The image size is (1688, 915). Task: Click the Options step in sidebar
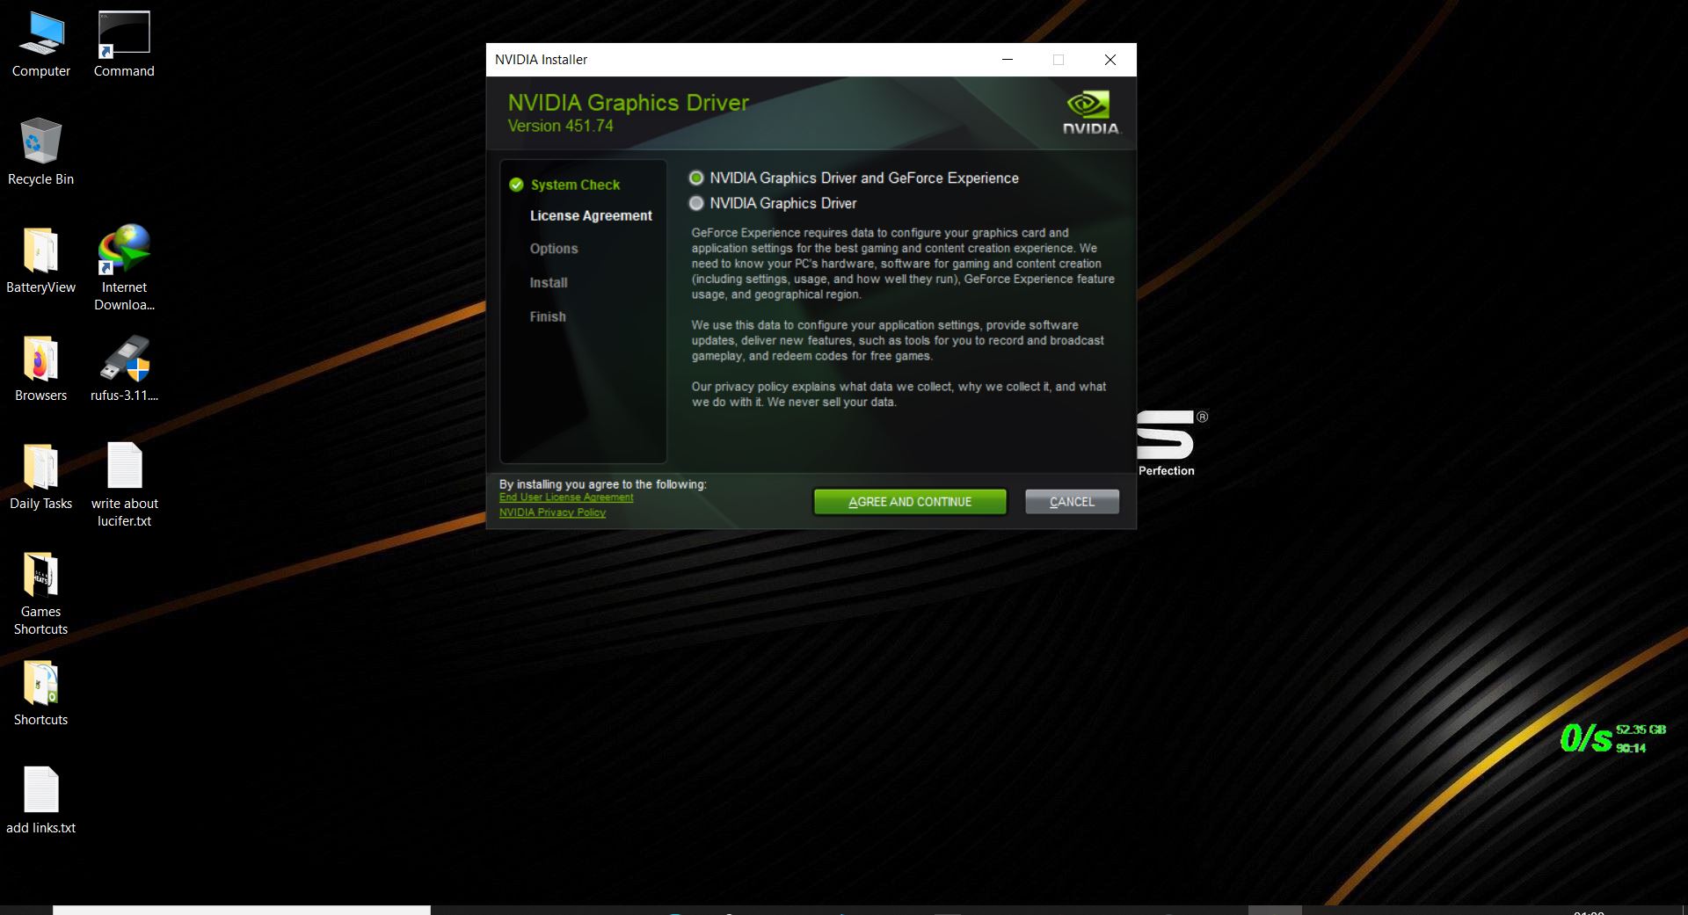tap(554, 249)
